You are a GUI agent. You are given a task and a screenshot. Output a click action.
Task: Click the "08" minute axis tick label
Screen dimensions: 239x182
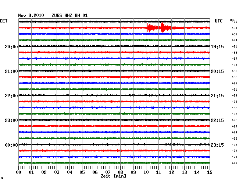click(x=120, y=172)
